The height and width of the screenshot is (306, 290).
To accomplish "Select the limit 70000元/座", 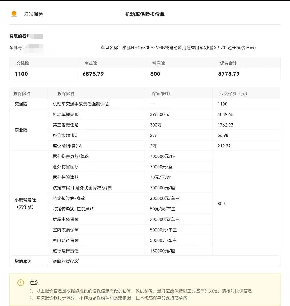I will (161, 167).
